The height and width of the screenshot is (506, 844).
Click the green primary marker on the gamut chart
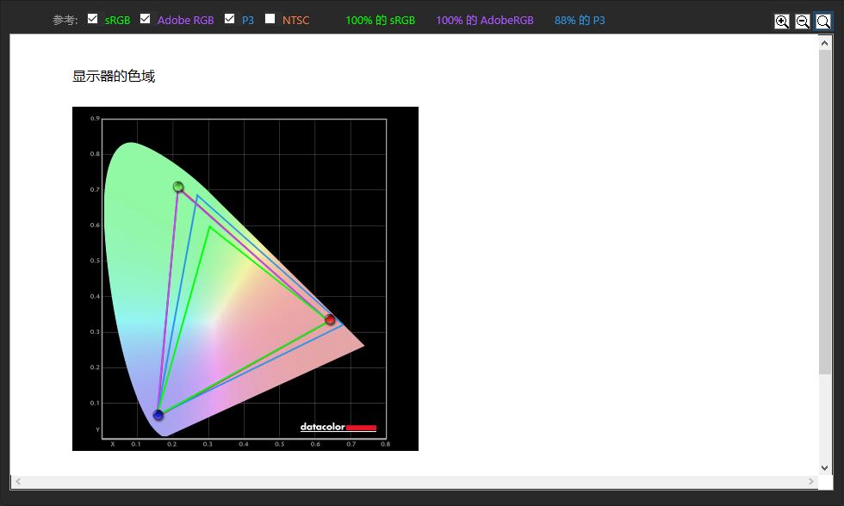pos(178,187)
